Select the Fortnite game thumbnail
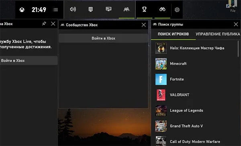Viewport: 241px width, 146px height. [x=161, y=80]
